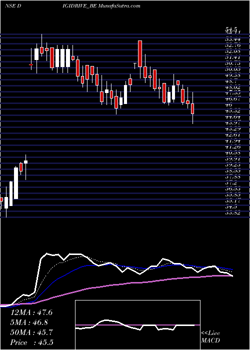
Task: Click the 48.7 price axis label
Action: point(231,81)
